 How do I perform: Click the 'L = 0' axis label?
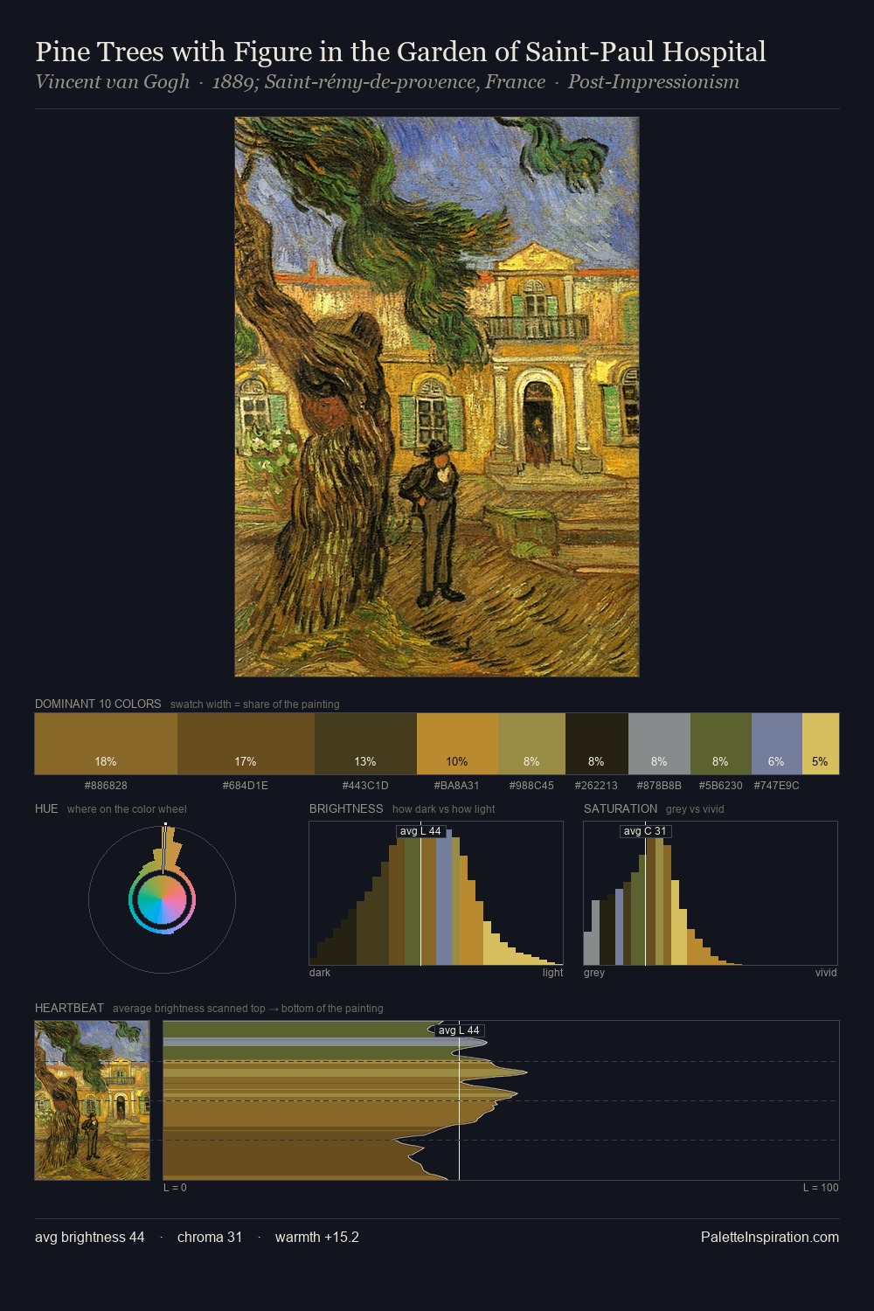[x=175, y=1188]
